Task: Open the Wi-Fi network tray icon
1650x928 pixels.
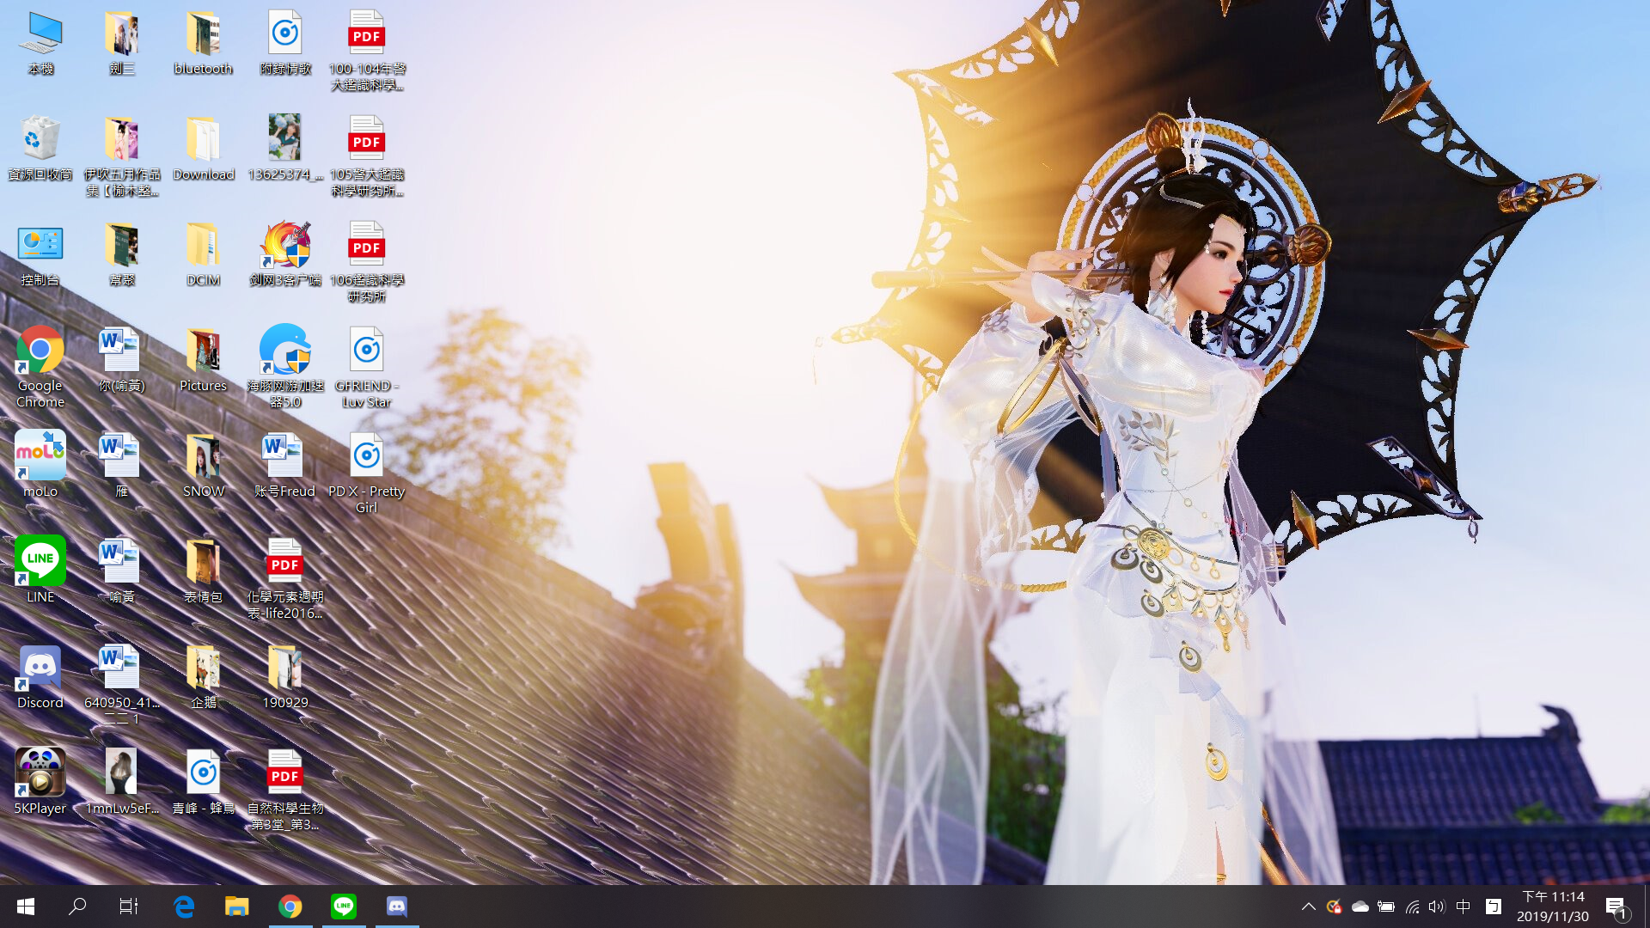Action: 1412,907
